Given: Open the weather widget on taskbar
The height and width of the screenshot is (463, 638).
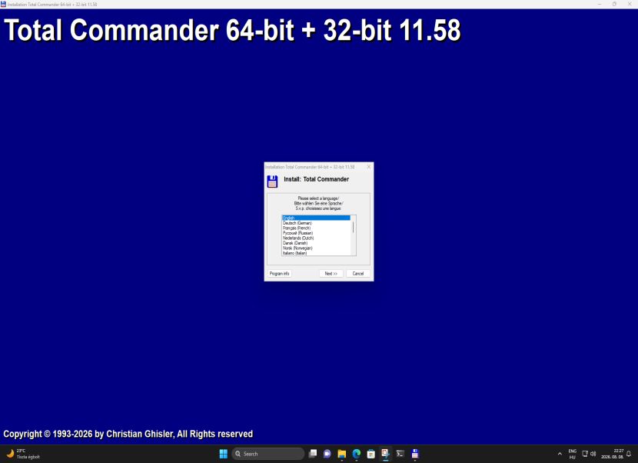Looking at the screenshot, I should pyautogui.click(x=23, y=454).
